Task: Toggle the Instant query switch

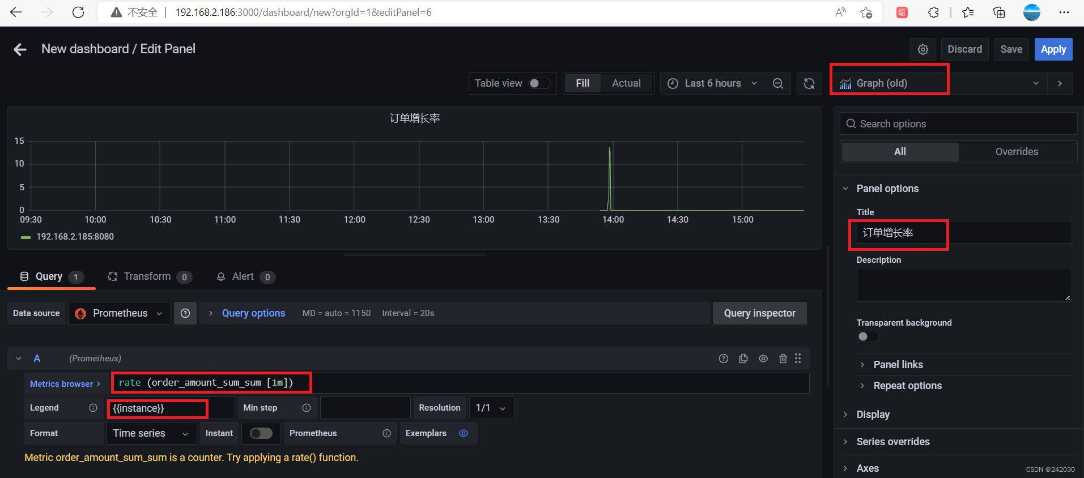Action: click(x=261, y=433)
